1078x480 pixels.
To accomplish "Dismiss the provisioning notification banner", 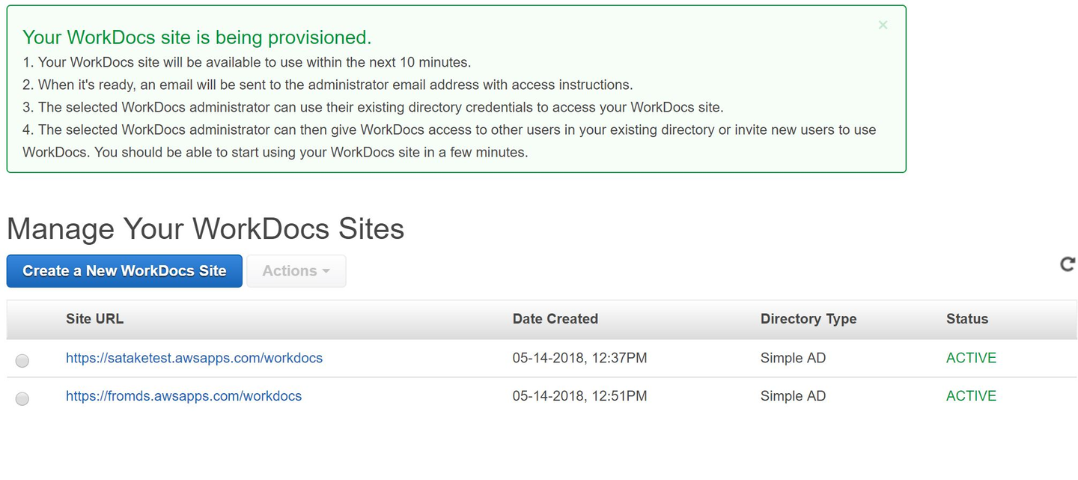I will click(883, 25).
